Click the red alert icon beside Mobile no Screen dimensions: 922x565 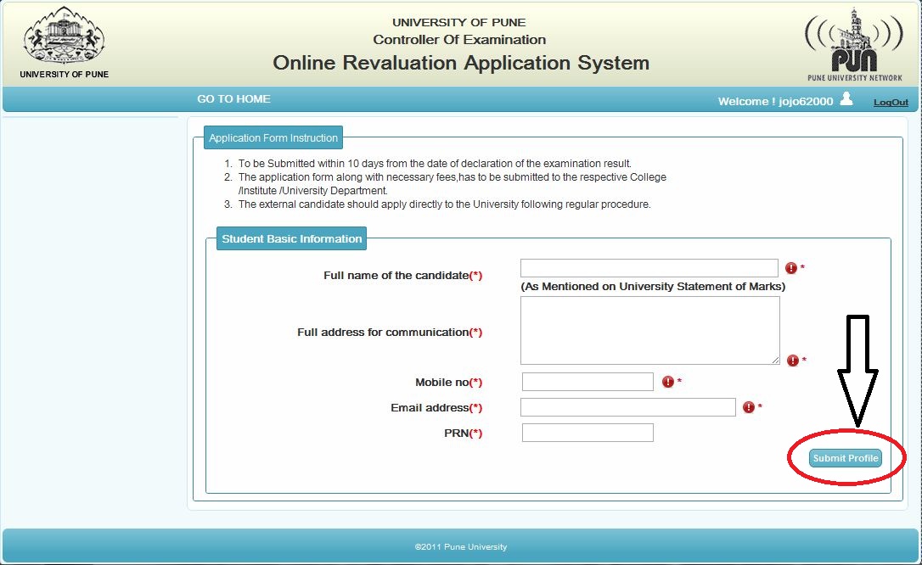[x=668, y=381]
